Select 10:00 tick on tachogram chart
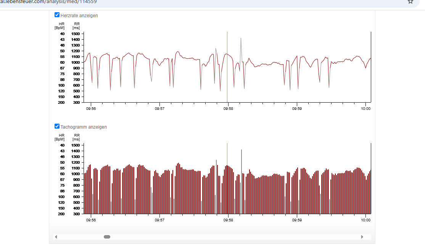The width and height of the screenshot is (425, 250). coord(366,220)
